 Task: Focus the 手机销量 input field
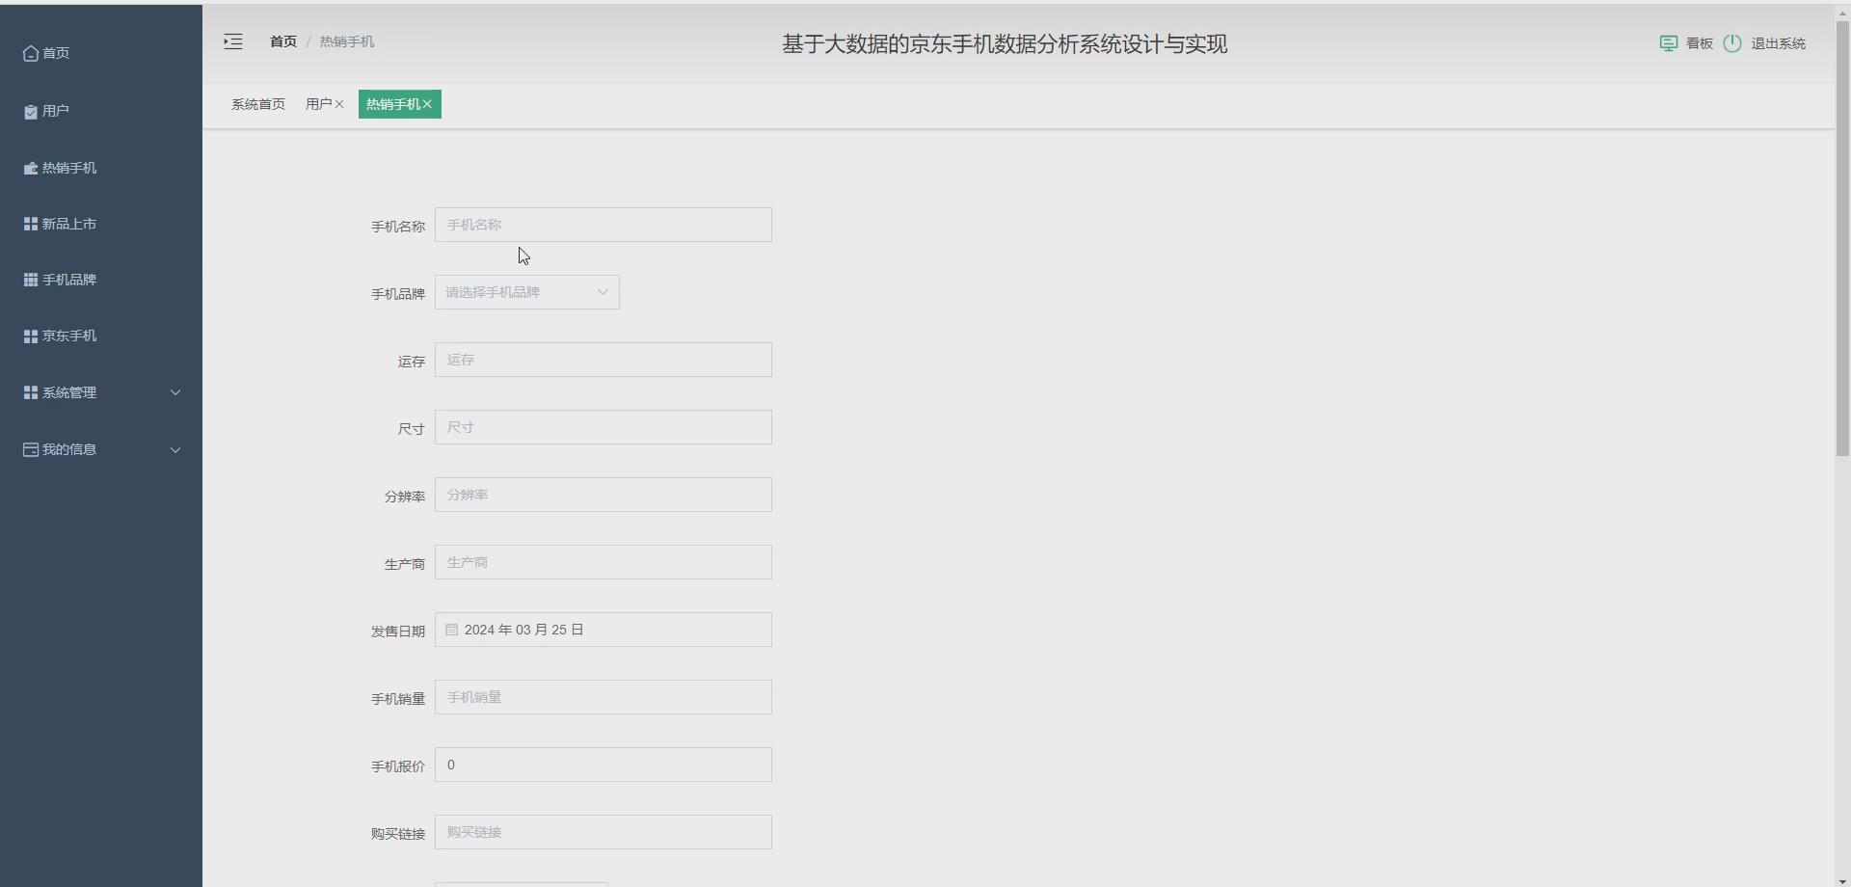point(604,697)
